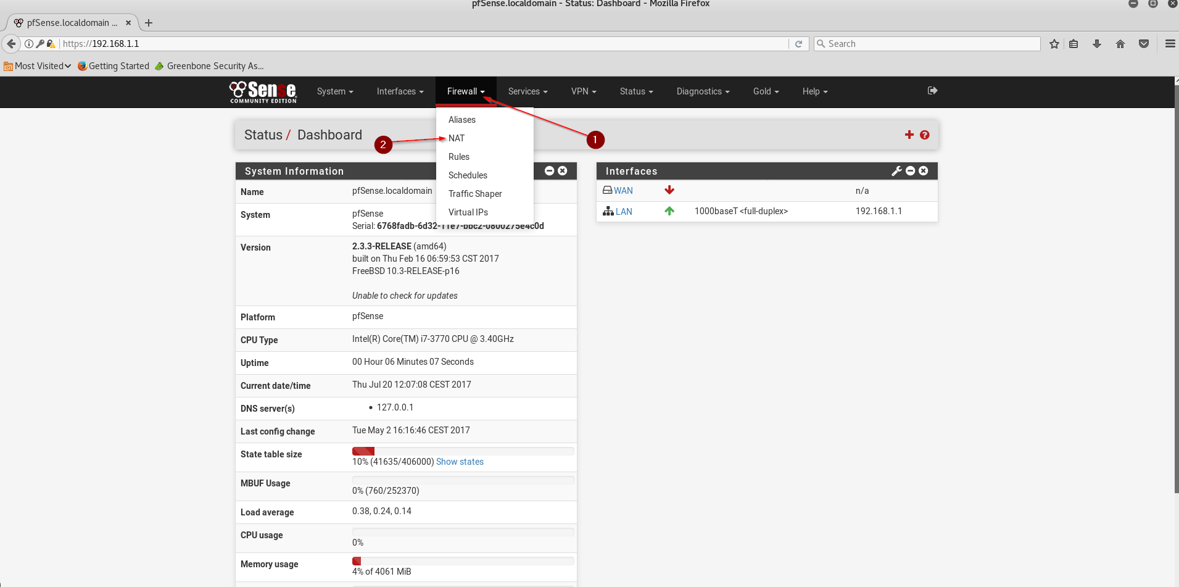Add a widget with the red plus icon

909,135
